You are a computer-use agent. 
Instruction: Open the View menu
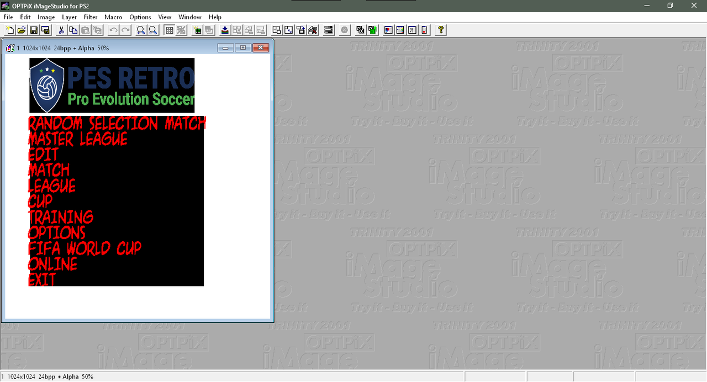point(165,17)
